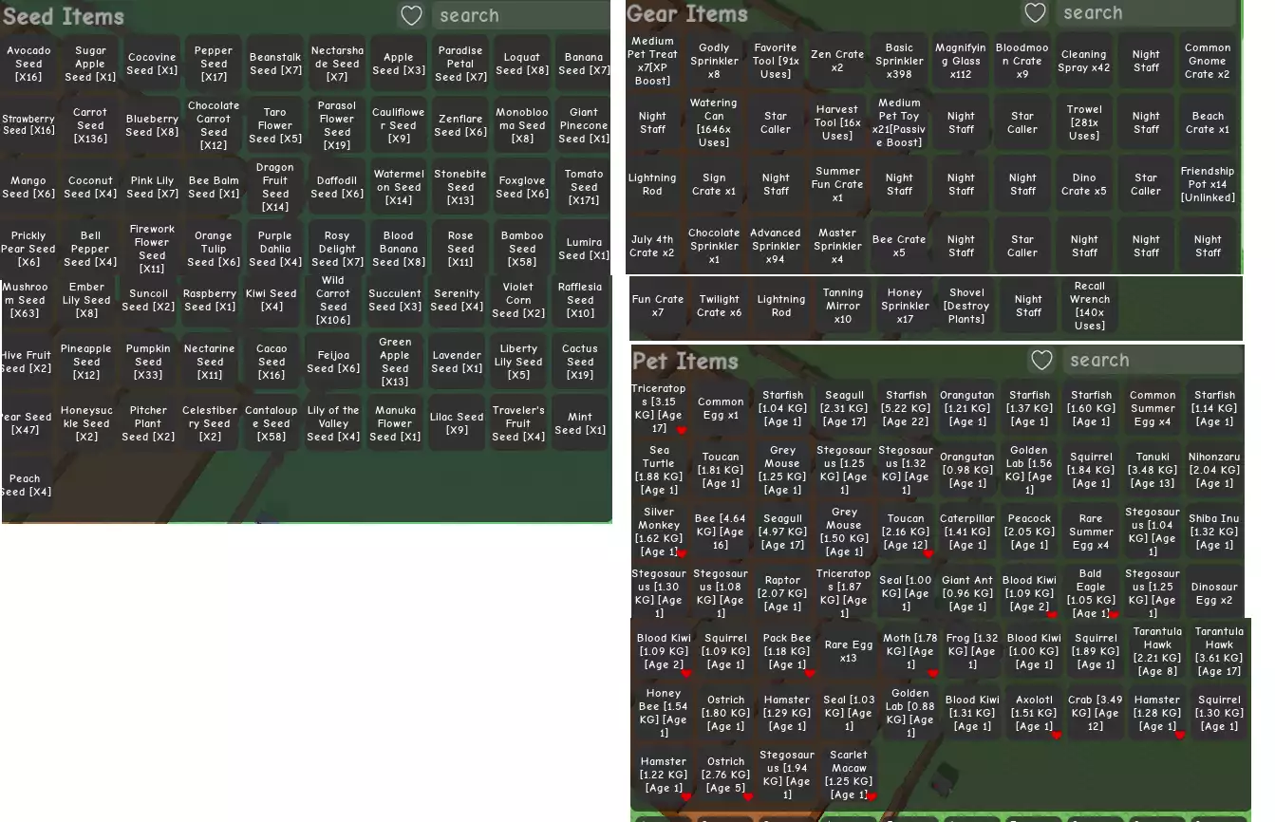
Task: Pick the Rare Egg x13 item
Action: [x=849, y=651]
